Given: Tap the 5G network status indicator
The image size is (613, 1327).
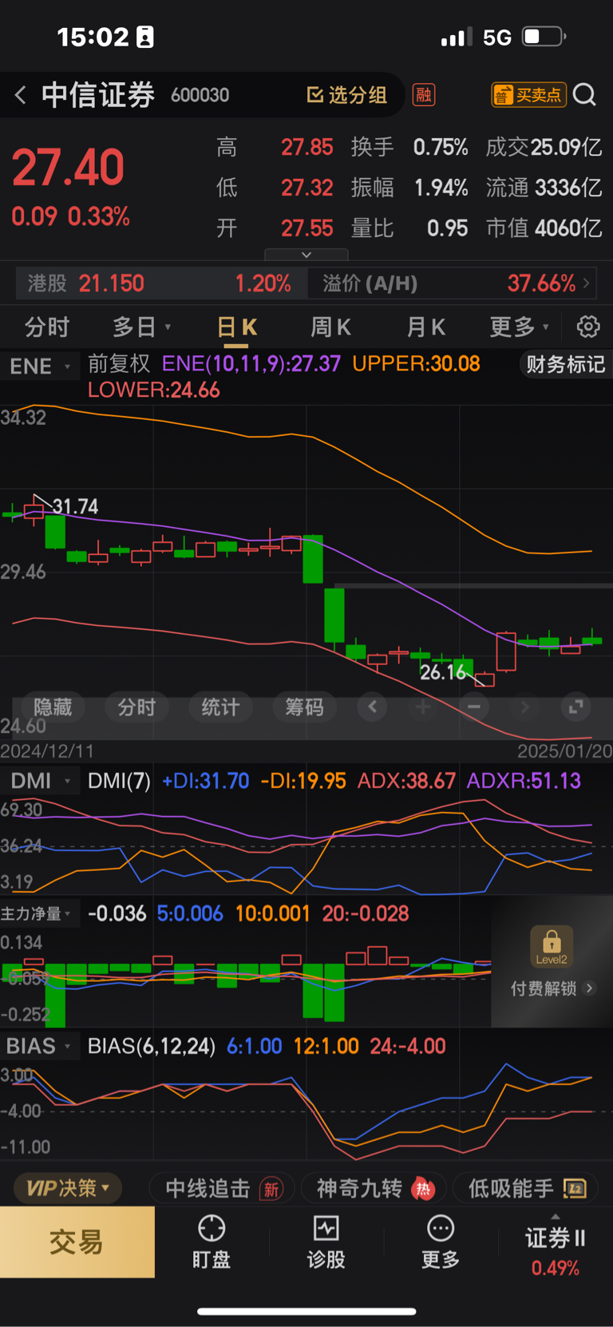Looking at the screenshot, I should pyautogui.click(x=496, y=38).
